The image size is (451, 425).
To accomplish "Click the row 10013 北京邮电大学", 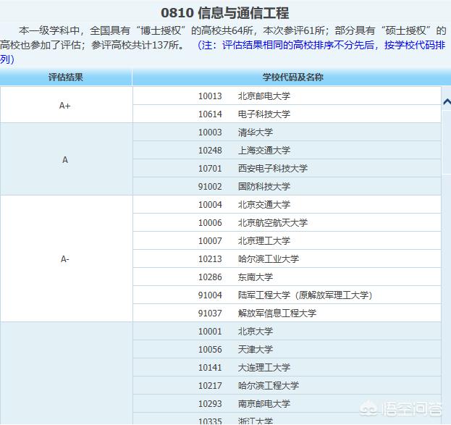I will click(x=287, y=96).
